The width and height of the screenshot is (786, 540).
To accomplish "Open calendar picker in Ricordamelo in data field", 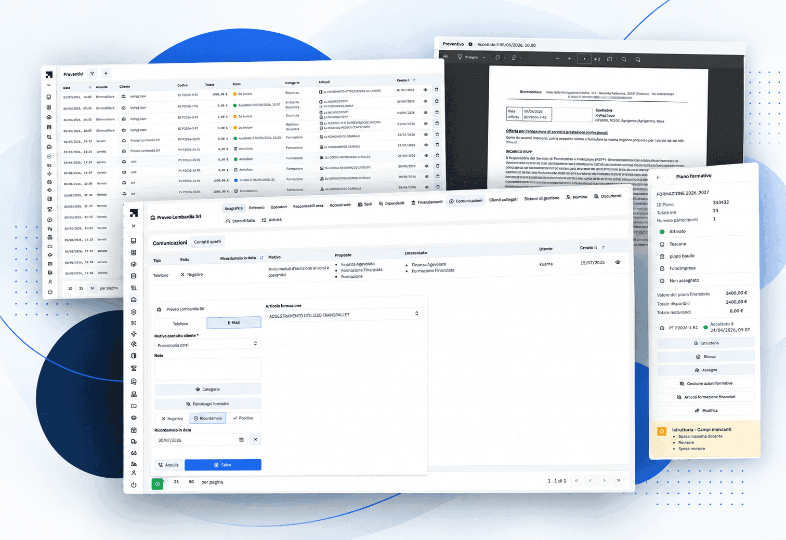I will point(241,440).
